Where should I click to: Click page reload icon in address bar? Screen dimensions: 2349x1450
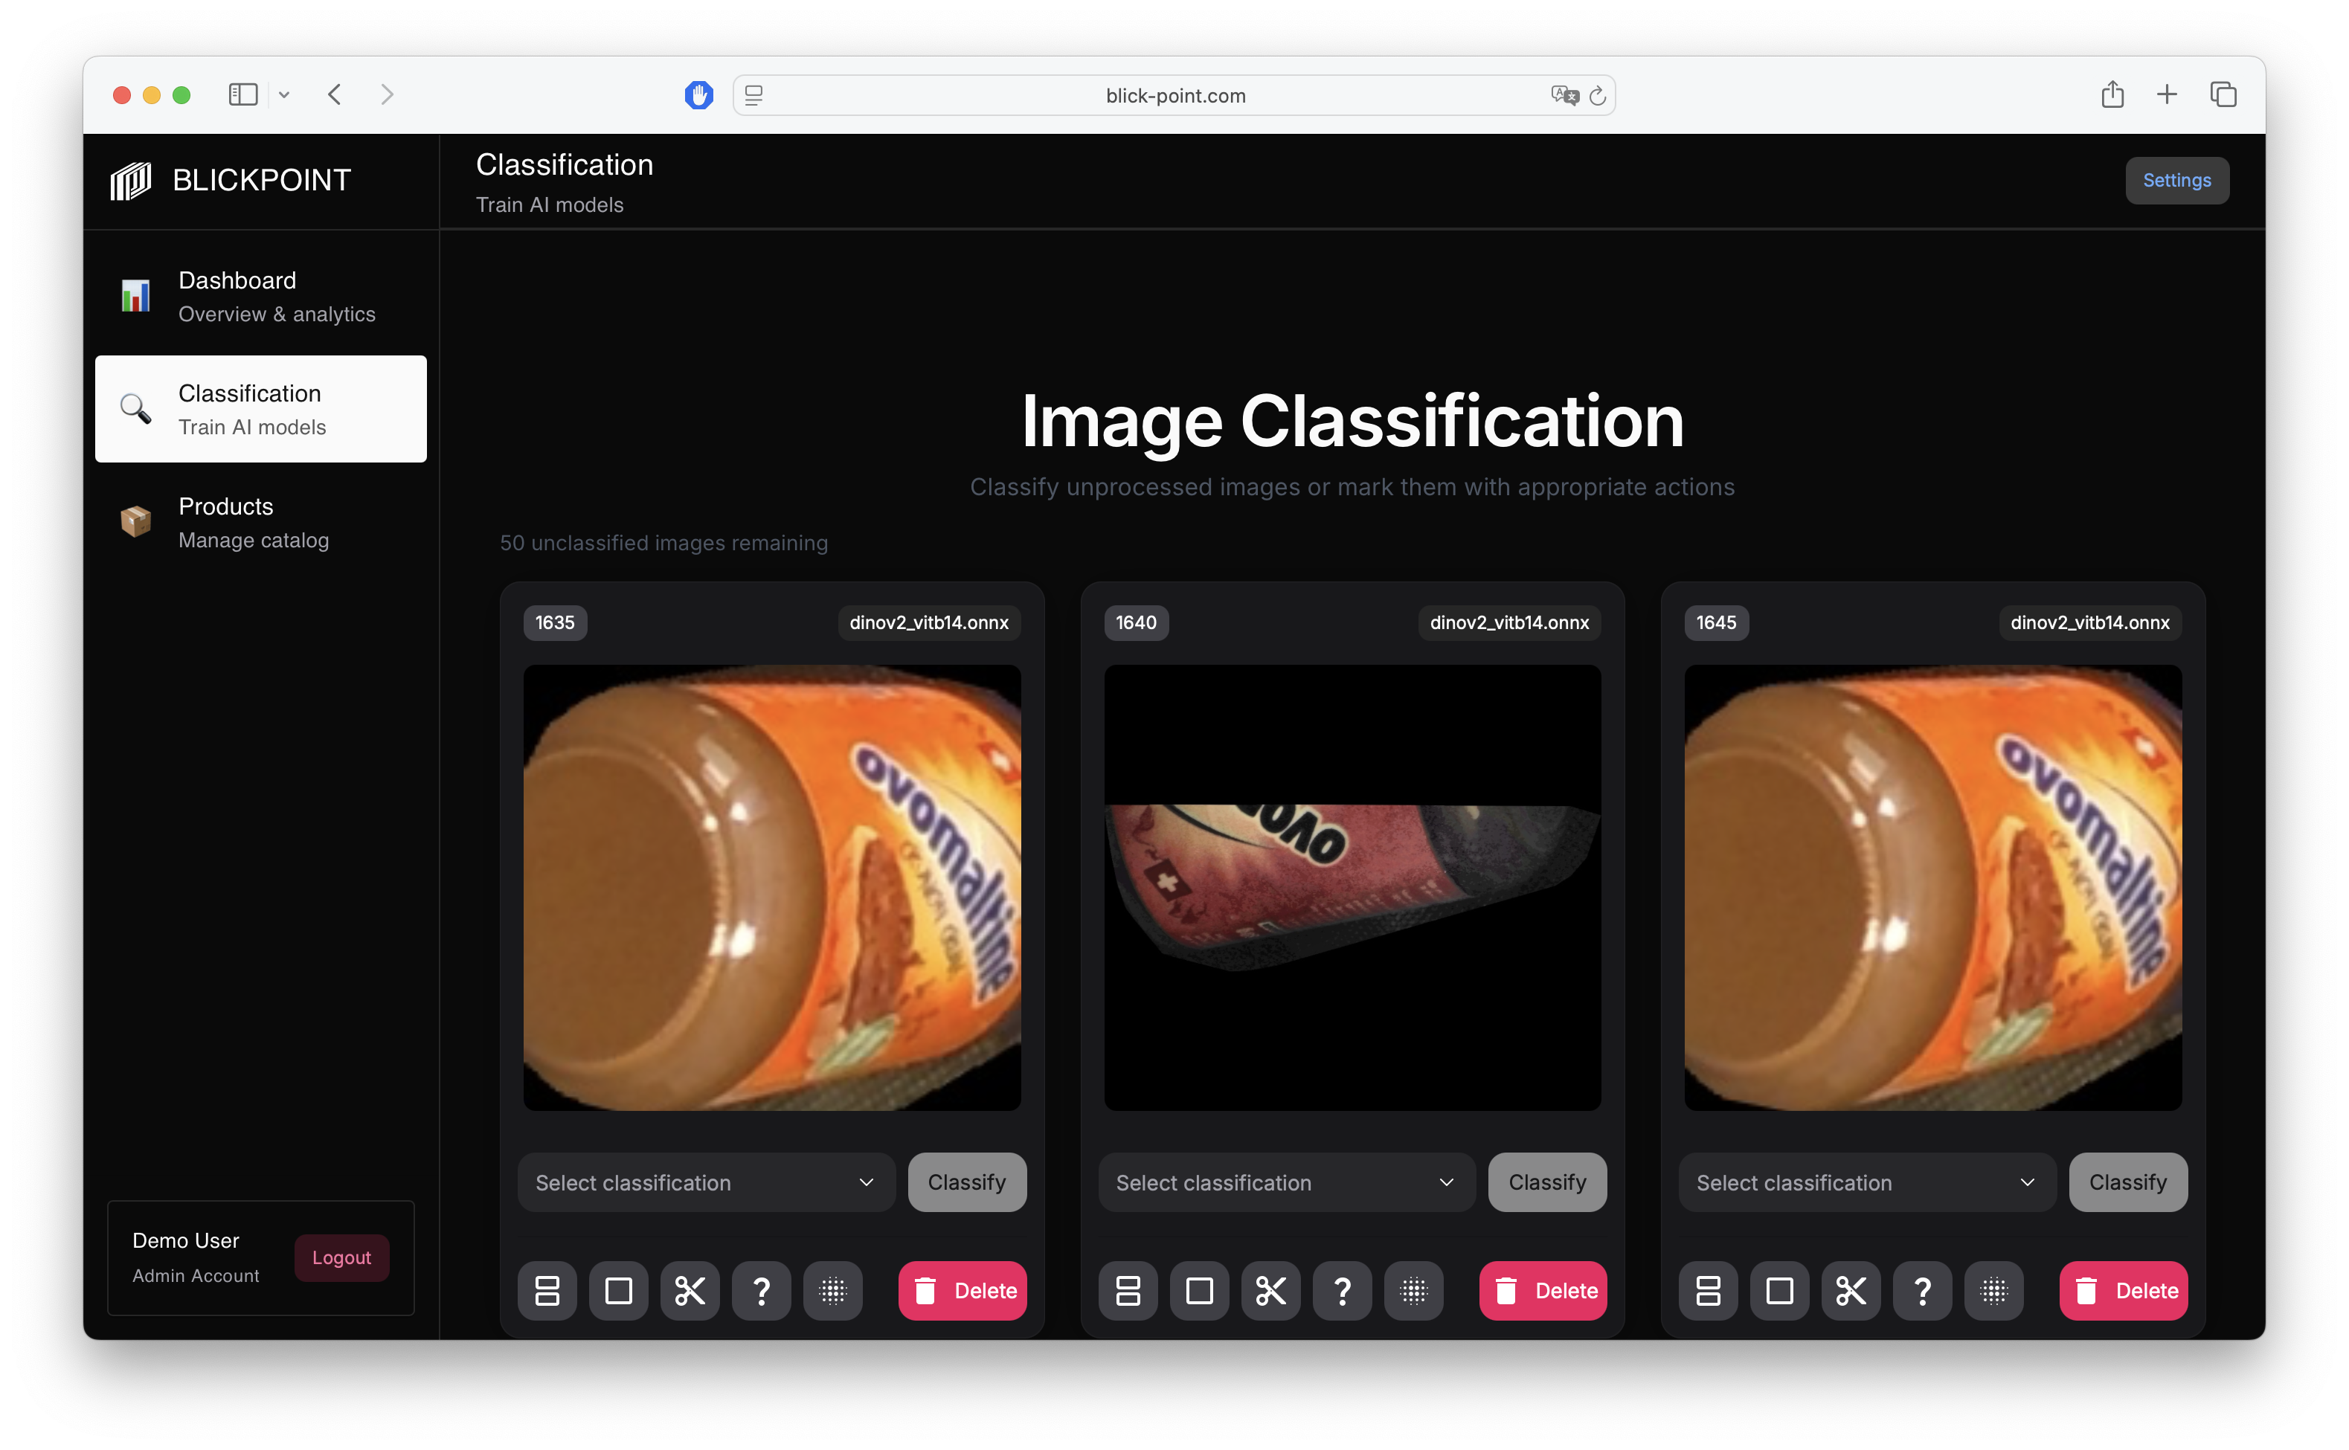click(1597, 95)
